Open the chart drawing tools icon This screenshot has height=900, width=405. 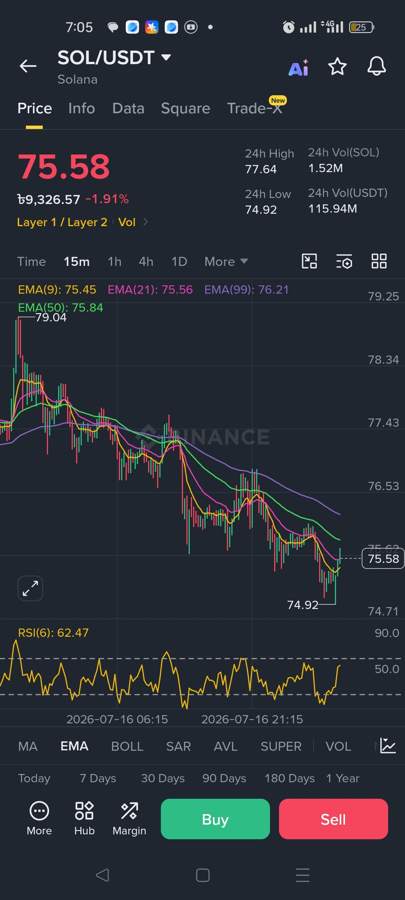click(x=309, y=261)
